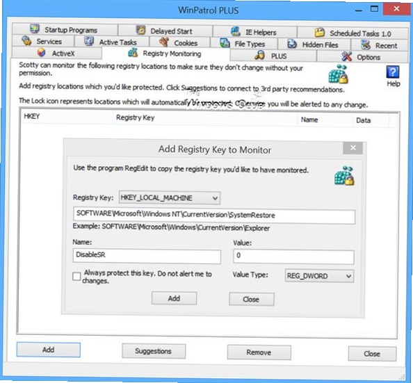Open the blue Help question mark icon

pos(393,72)
